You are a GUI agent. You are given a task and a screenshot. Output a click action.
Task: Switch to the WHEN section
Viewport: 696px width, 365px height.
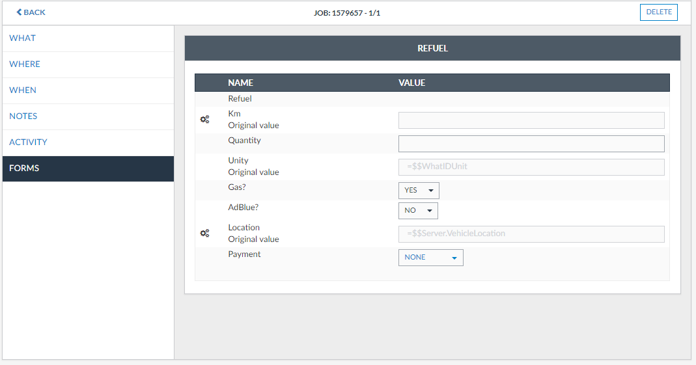pyautogui.click(x=23, y=90)
